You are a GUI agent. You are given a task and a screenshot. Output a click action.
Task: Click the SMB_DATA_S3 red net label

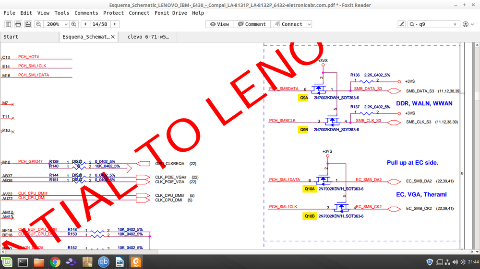point(368,89)
